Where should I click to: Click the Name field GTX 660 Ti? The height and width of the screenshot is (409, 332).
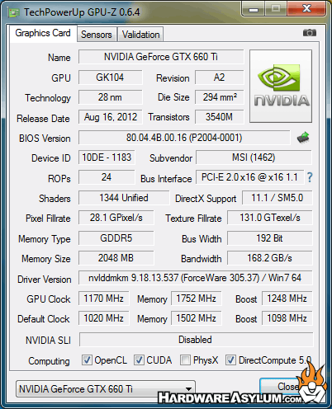161,57
